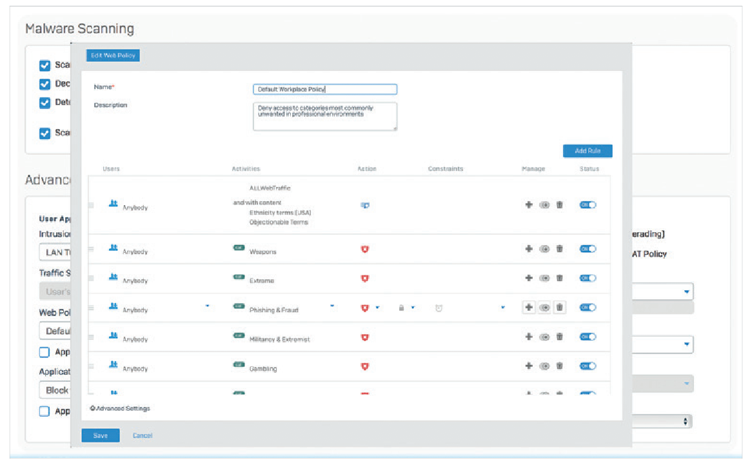This screenshot has height=465, width=750.
Task: Click the Add Rule button
Action: click(x=587, y=151)
